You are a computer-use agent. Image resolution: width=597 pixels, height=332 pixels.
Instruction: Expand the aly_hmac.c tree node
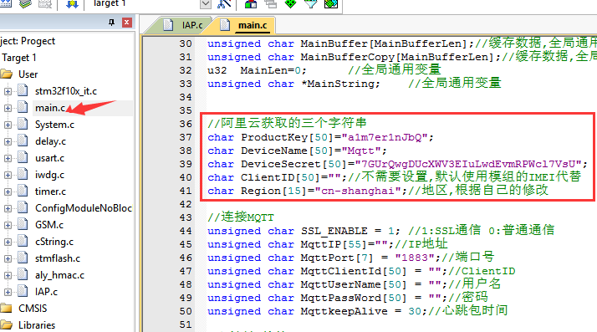[8, 275]
